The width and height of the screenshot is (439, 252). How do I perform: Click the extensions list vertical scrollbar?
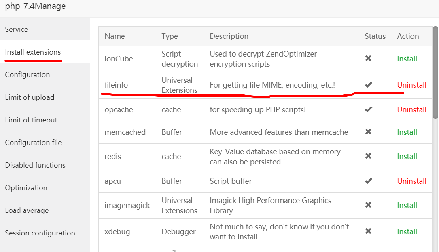click(435, 73)
